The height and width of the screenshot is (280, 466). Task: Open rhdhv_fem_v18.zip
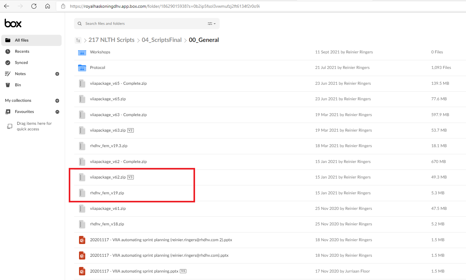point(107,224)
